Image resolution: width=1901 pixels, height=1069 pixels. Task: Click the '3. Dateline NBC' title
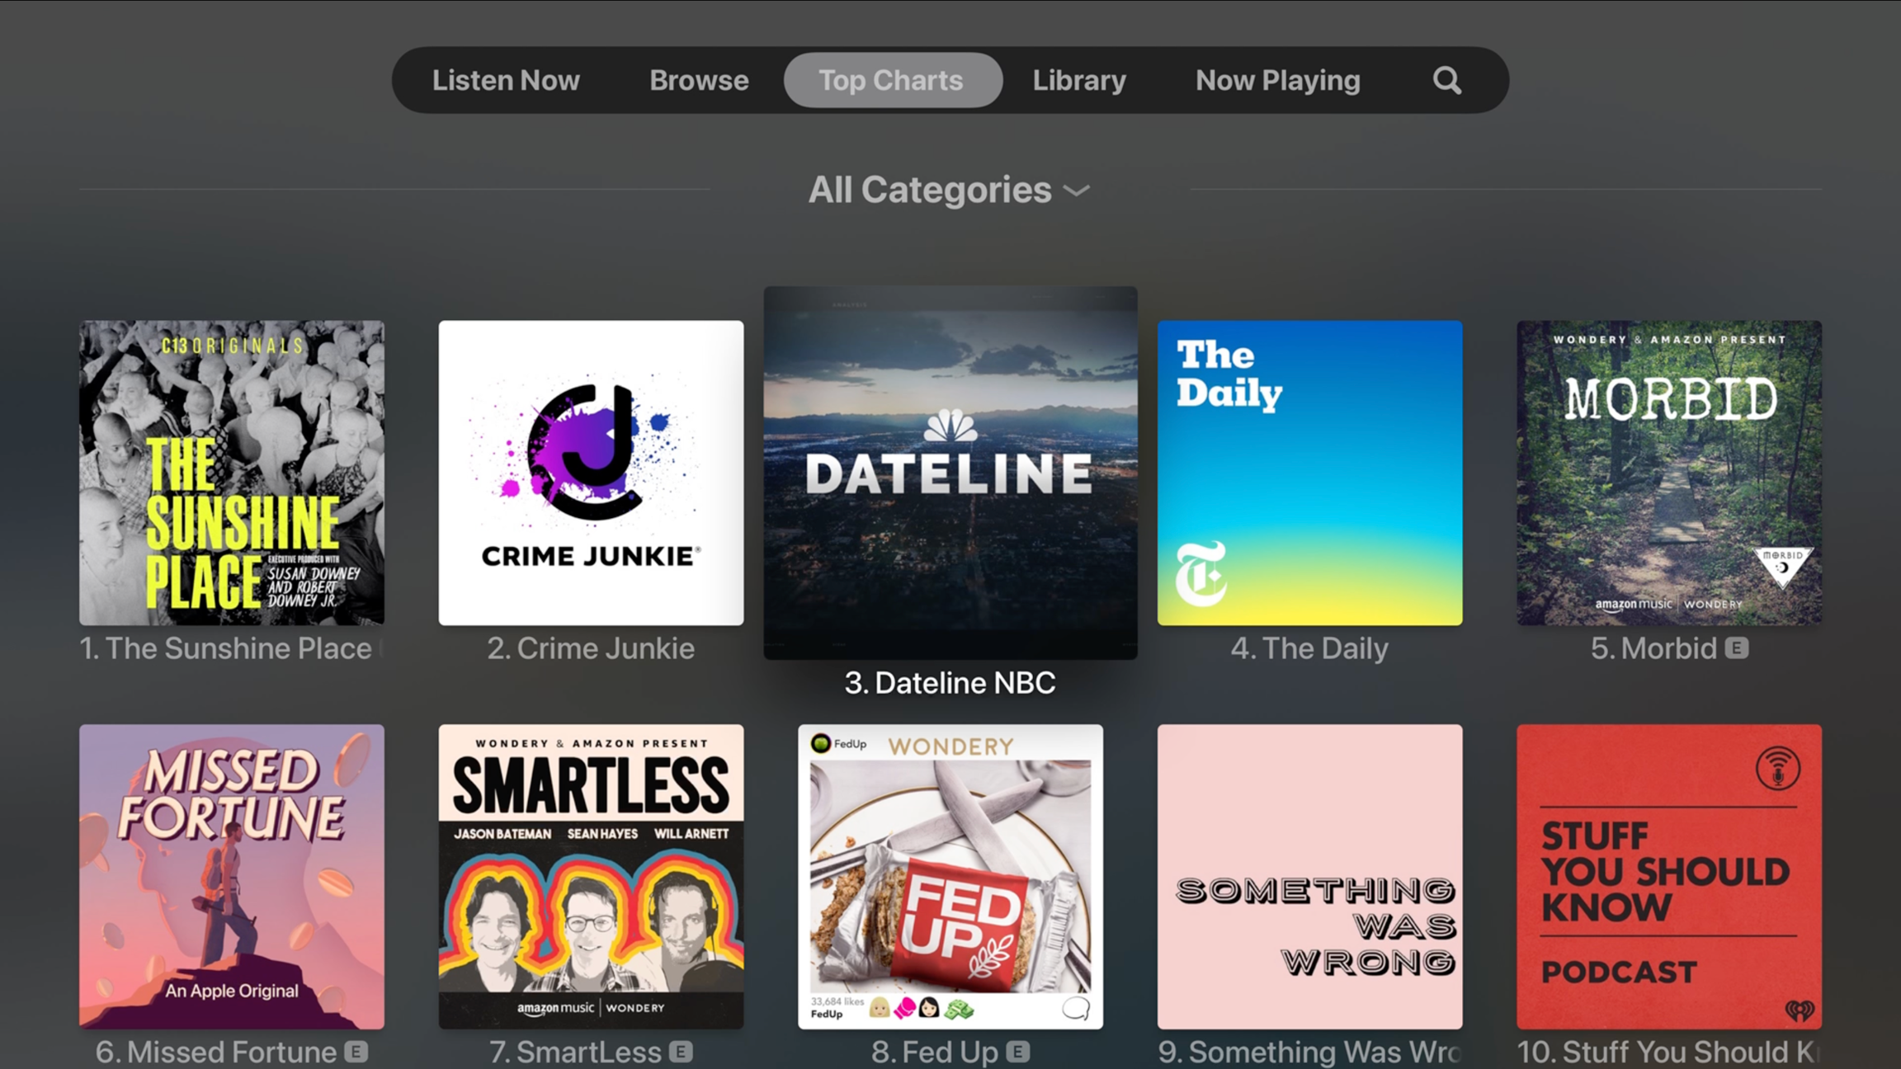tap(950, 683)
